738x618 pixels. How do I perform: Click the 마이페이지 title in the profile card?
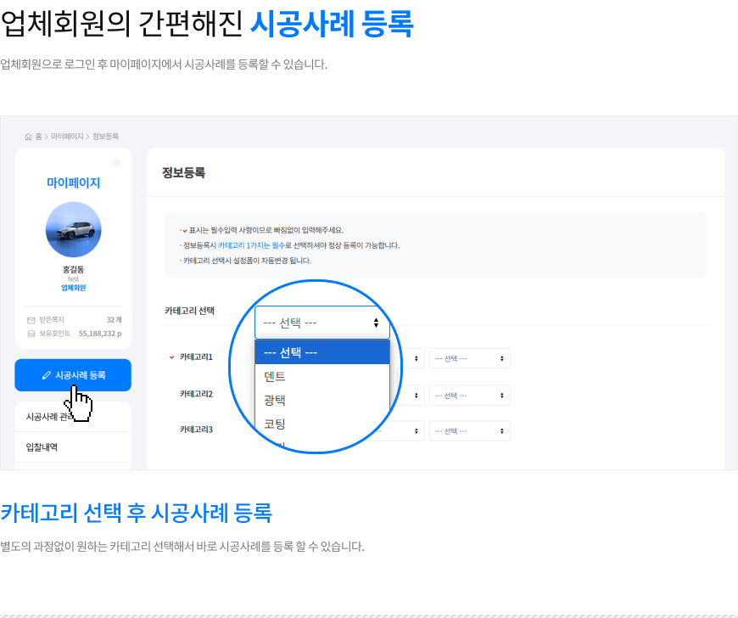click(74, 183)
